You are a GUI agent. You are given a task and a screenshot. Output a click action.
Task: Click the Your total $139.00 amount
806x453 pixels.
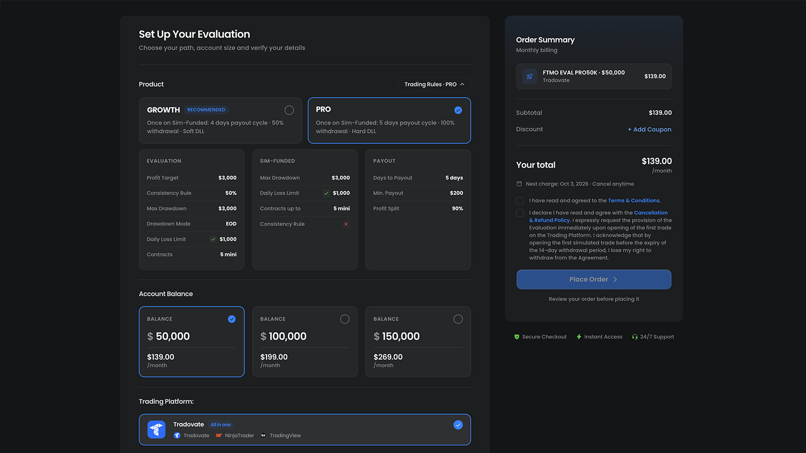pos(657,161)
